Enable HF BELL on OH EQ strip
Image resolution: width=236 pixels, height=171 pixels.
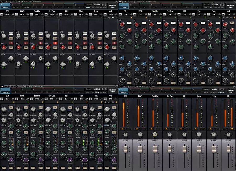pos(232,23)
